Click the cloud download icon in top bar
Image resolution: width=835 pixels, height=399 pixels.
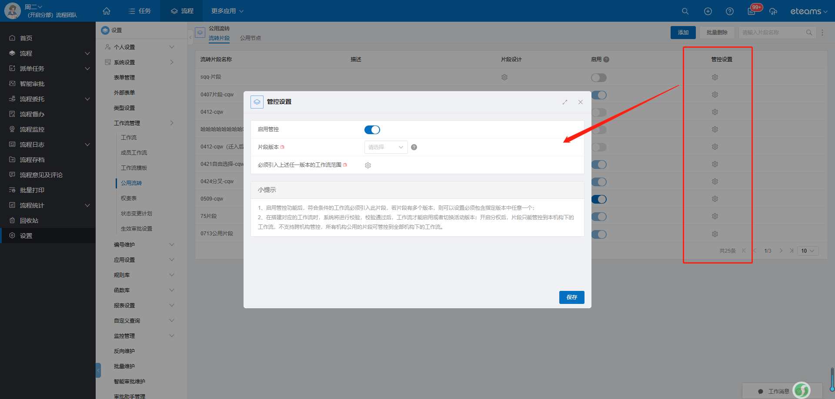pyautogui.click(x=773, y=11)
